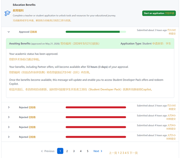Go to pagination page 4

click(81, 151)
